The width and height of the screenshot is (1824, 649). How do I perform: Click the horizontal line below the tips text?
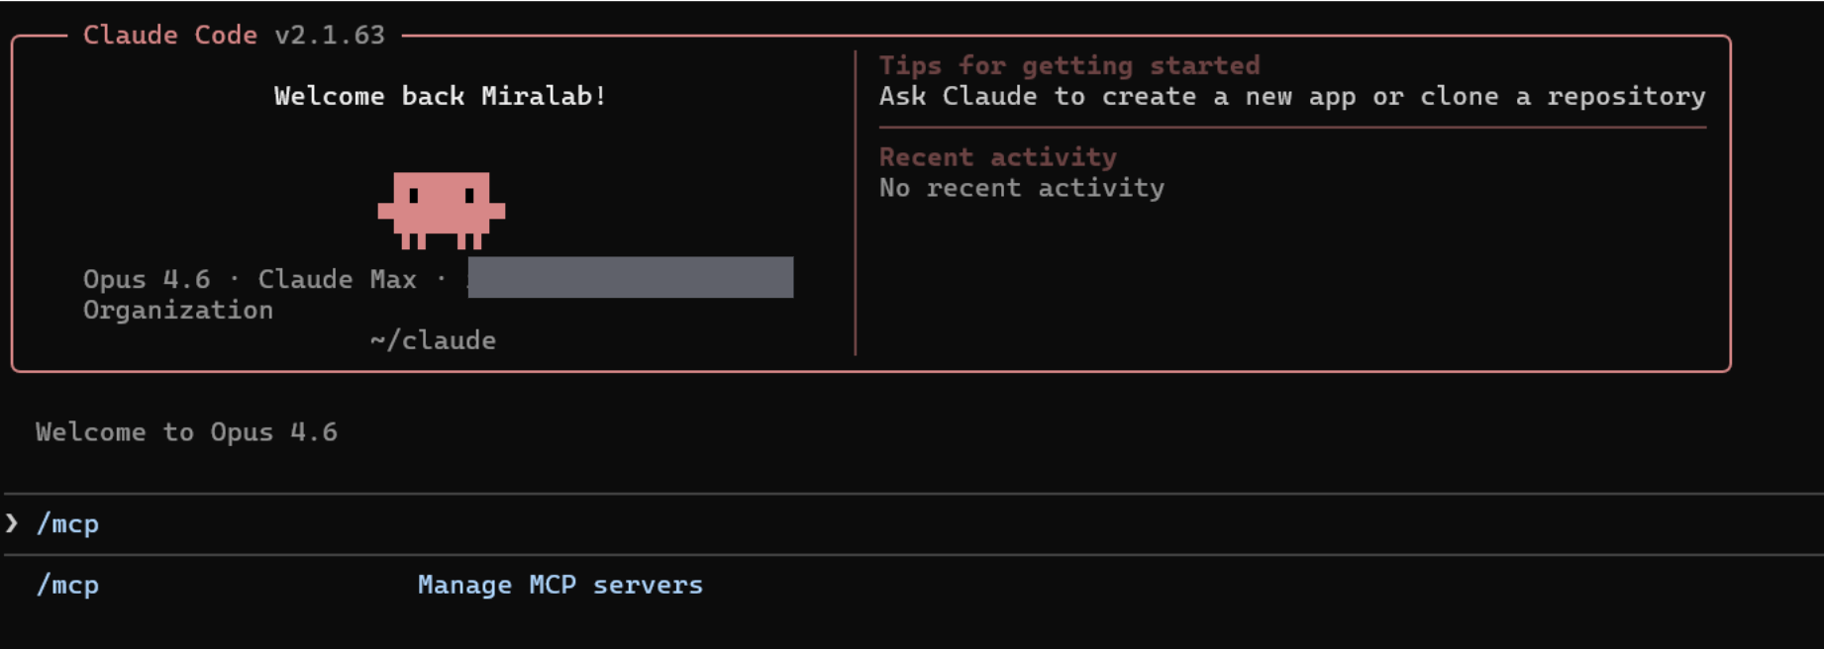click(x=1291, y=127)
